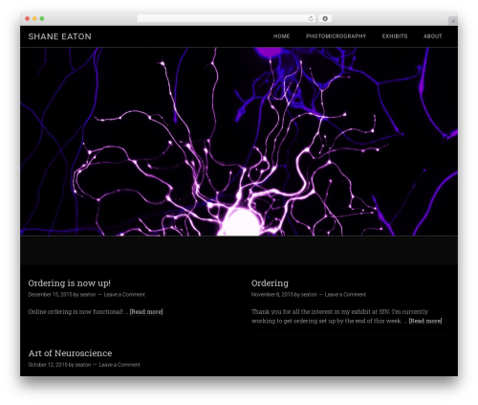Leave a Comment on December 15 post
Screen dimensions: 478x405
point(124,295)
